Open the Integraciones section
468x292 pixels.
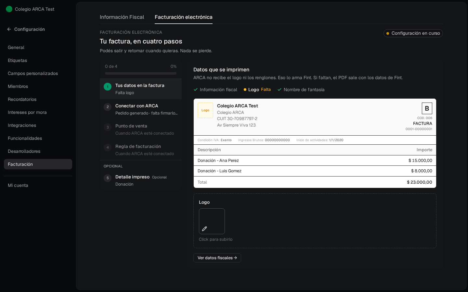[38, 125]
